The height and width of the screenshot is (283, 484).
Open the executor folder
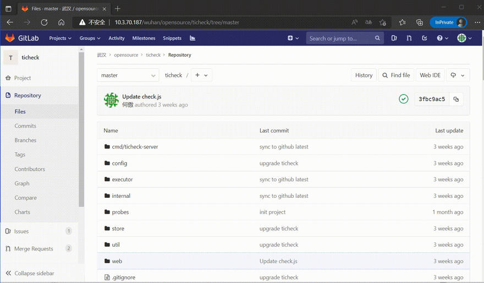pos(122,180)
